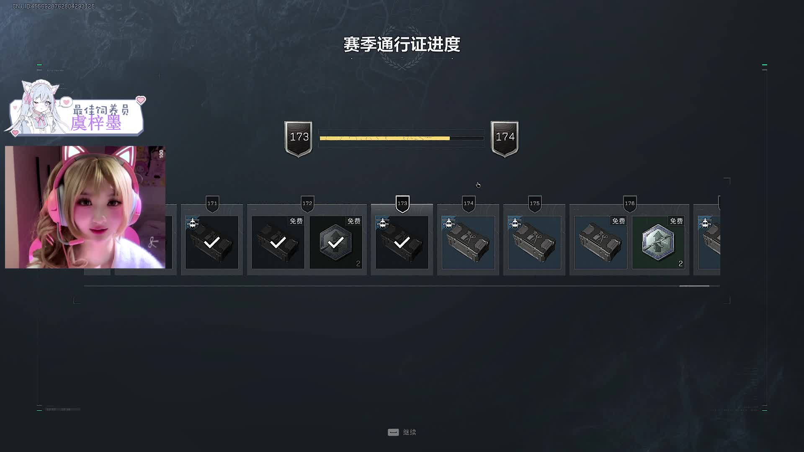
Task: Click the 继续 continue button
Action: [x=402, y=432]
